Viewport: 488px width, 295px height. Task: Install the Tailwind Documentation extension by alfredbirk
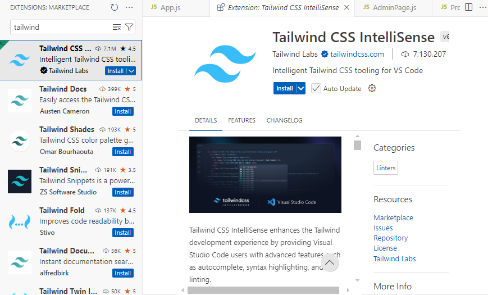tap(123, 274)
